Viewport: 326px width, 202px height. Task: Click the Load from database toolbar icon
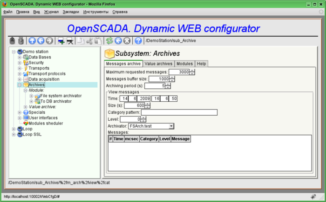12,41
